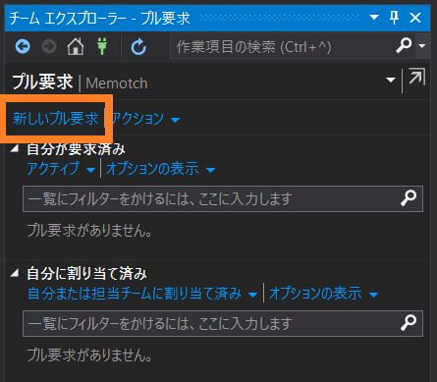The image size is (437, 382).
Task: Refresh the pull requests page
Action: (138, 46)
